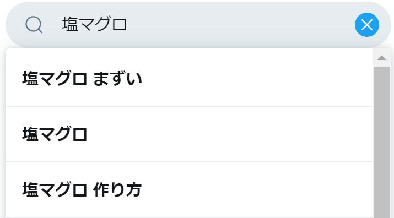Click the blank area of the まずい suggestion row
This screenshot has width=394, height=218.
pyautogui.click(x=256, y=78)
